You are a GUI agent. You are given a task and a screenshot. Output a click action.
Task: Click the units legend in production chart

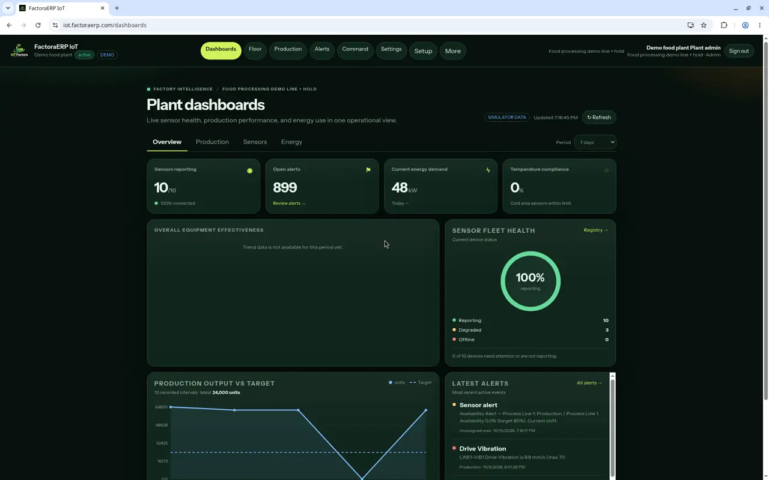point(397,383)
